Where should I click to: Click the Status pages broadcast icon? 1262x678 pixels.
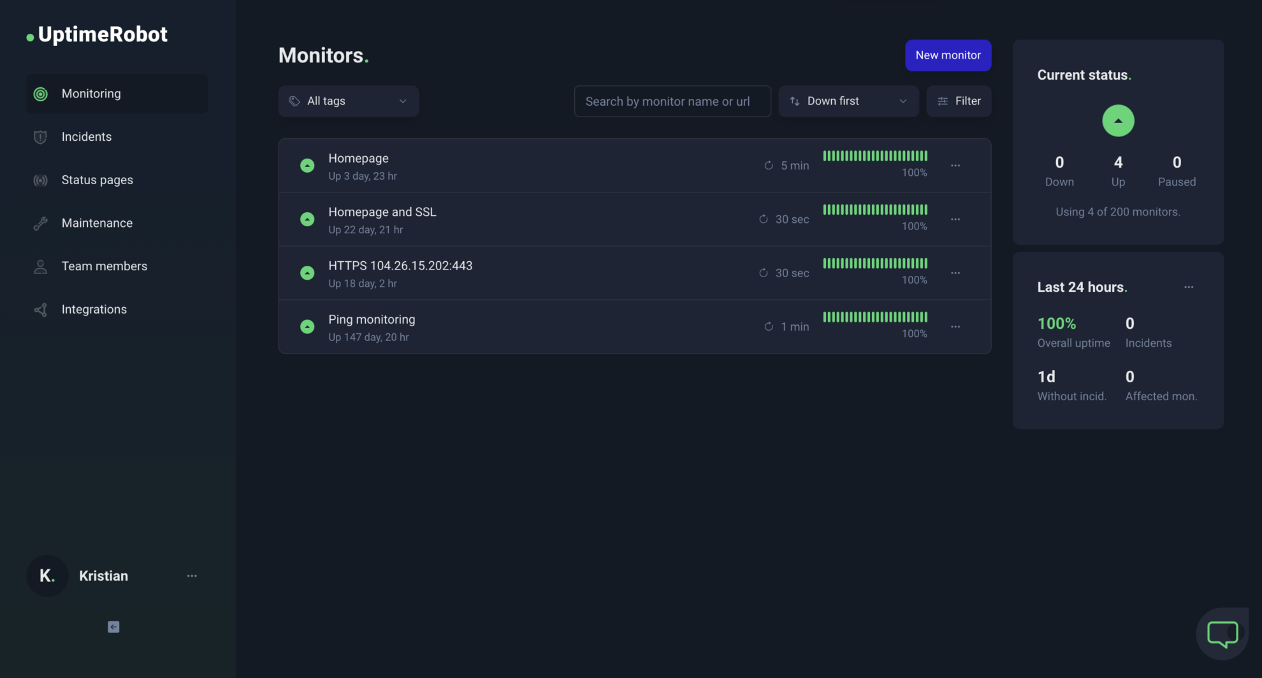(40, 180)
